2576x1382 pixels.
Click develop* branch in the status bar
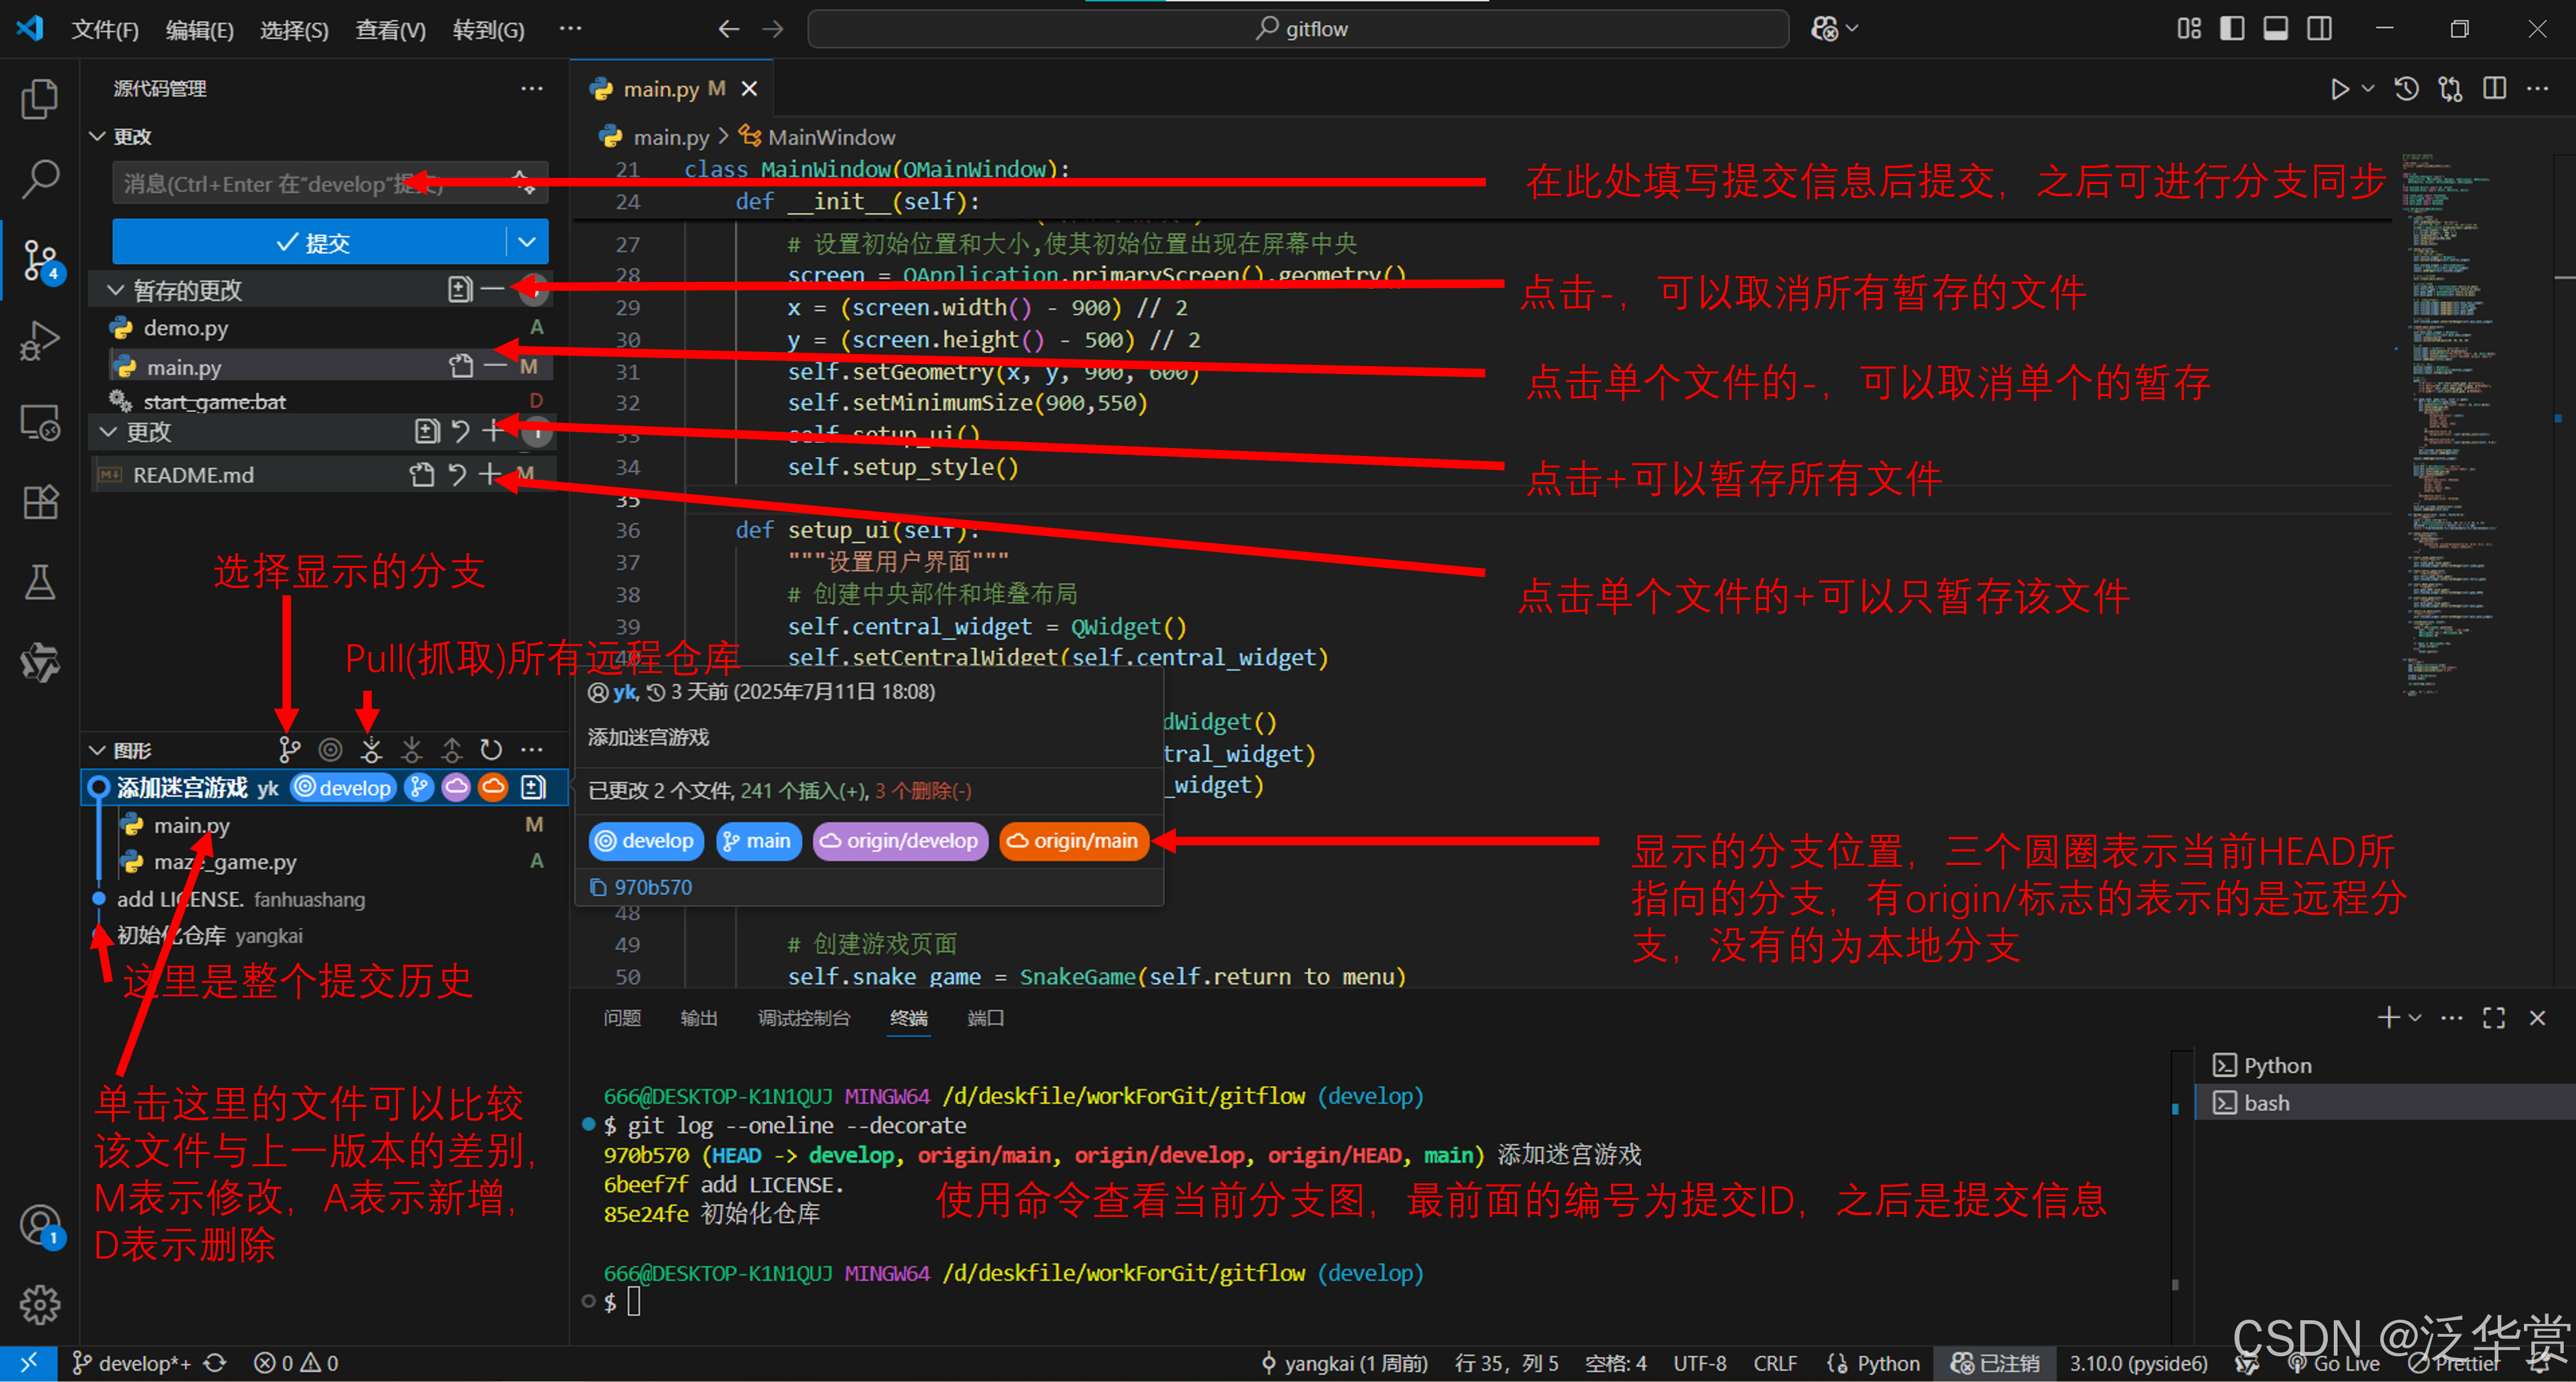point(132,1363)
